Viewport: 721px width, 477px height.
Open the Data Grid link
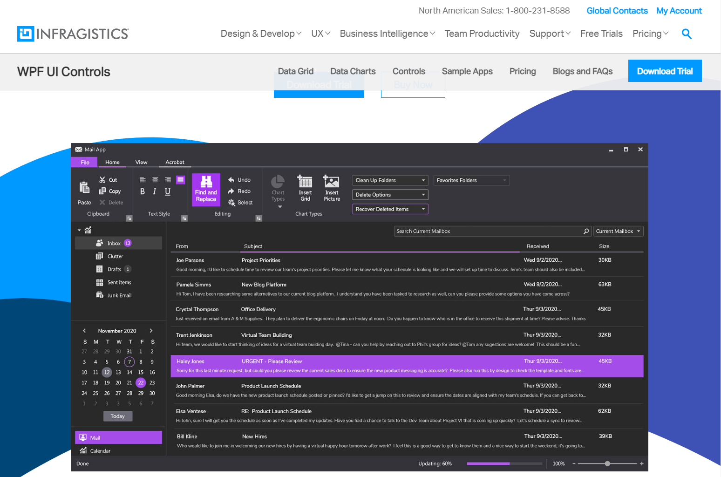(x=296, y=71)
